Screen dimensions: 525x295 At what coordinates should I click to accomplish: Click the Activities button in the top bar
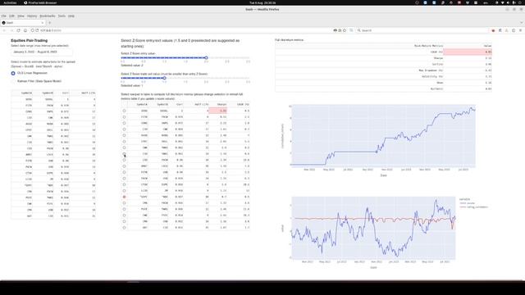click(10, 2)
